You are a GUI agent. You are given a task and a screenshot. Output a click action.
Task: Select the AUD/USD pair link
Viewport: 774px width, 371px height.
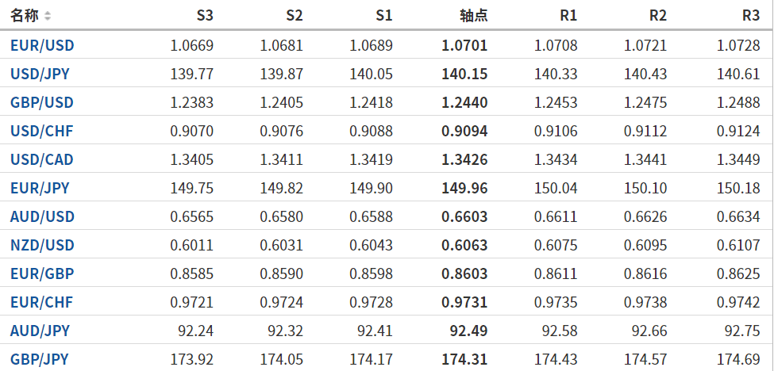pyautogui.click(x=42, y=216)
